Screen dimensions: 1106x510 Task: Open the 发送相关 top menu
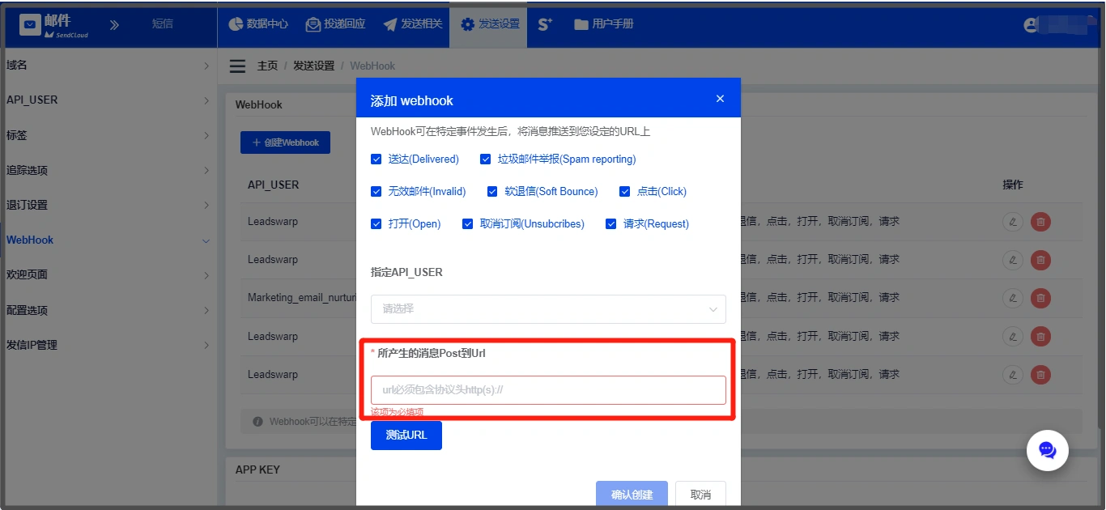click(x=413, y=24)
